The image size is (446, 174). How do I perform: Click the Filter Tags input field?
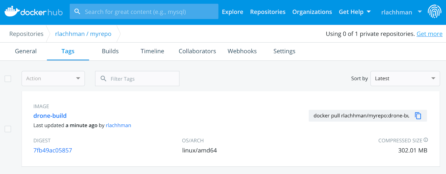[x=137, y=79]
